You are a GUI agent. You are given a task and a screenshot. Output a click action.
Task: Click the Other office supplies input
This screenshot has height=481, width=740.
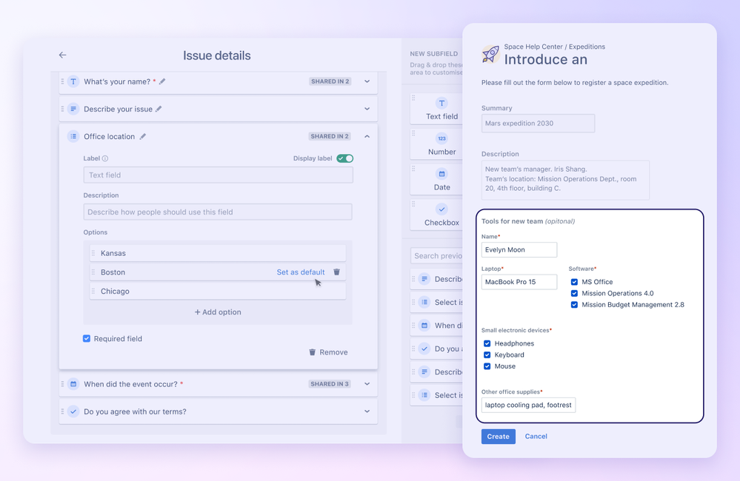click(529, 405)
